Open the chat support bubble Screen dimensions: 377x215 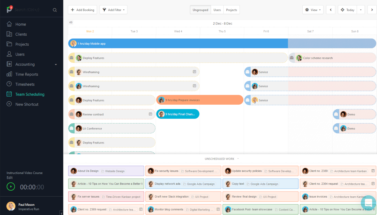pos(368,203)
